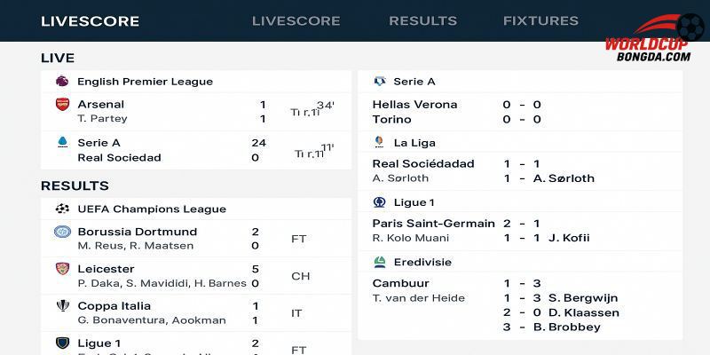Viewport: 710px width, 355px height.
Task: Click the Coppa Italia trophy icon
Action: (62, 305)
